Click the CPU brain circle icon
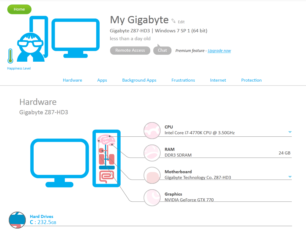 [x=152, y=131]
